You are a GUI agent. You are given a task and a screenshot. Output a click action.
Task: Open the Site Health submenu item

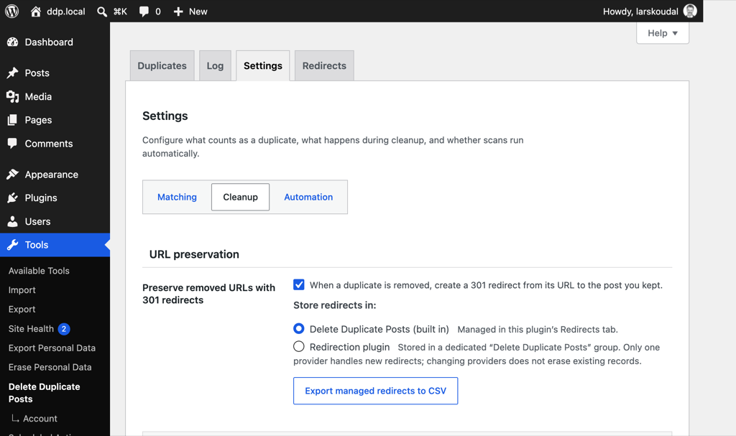(x=31, y=329)
